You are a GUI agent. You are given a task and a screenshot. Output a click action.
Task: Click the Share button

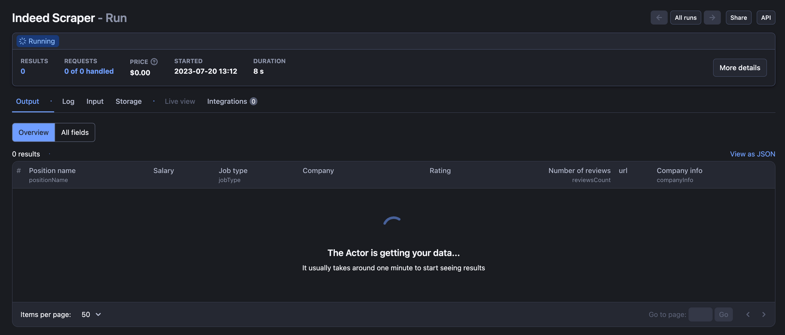[x=739, y=18]
